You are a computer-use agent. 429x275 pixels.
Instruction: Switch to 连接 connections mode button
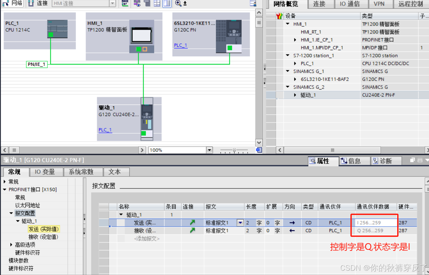(x=38, y=3)
